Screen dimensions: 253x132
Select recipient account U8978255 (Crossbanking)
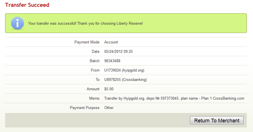point(125,80)
